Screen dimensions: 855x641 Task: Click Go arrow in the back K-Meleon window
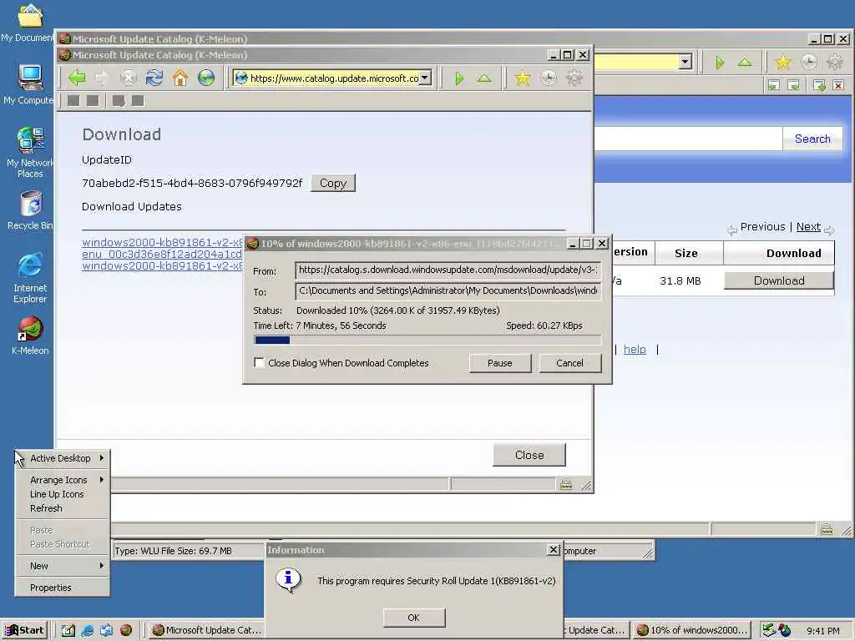pos(720,63)
